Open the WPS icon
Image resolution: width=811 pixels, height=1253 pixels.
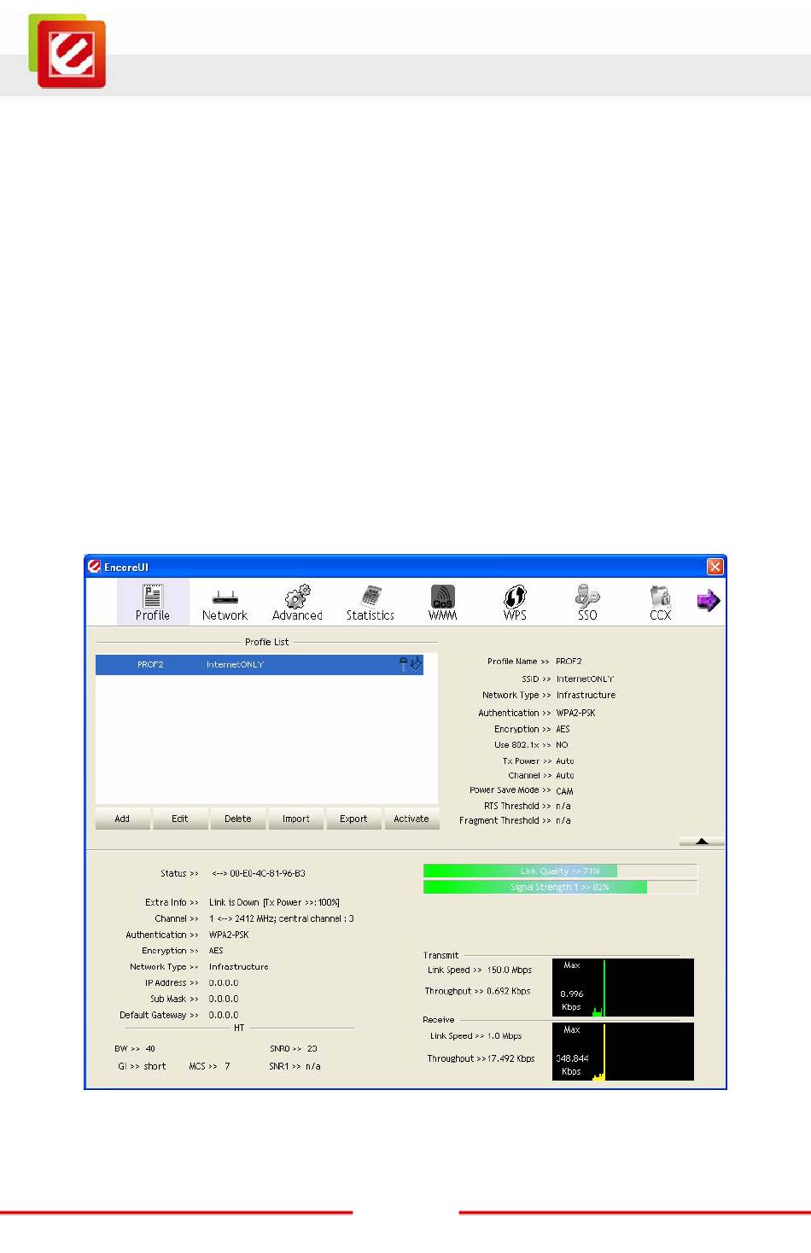point(515,596)
